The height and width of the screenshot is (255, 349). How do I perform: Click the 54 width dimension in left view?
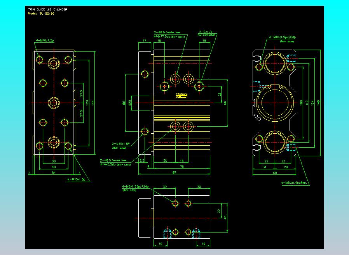[54, 172]
